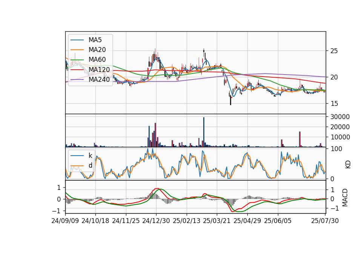362x260 pixels.
Task: Click the orange MA20 legend line sample
Action: coord(77,50)
